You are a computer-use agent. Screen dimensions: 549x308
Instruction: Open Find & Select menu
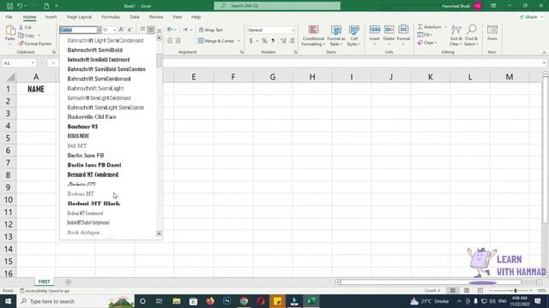(471, 35)
